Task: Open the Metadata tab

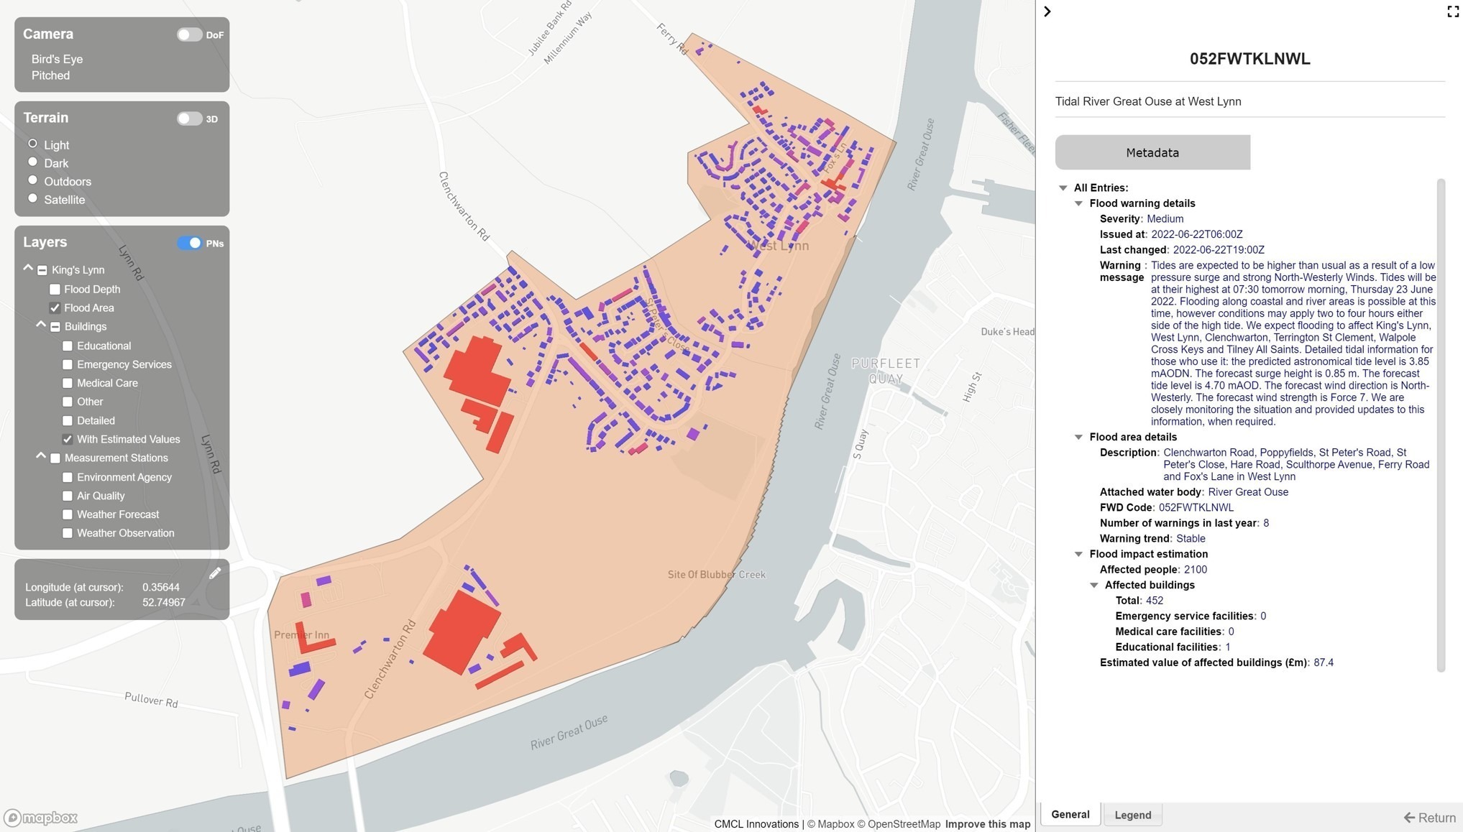Action: click(1152, 152)
